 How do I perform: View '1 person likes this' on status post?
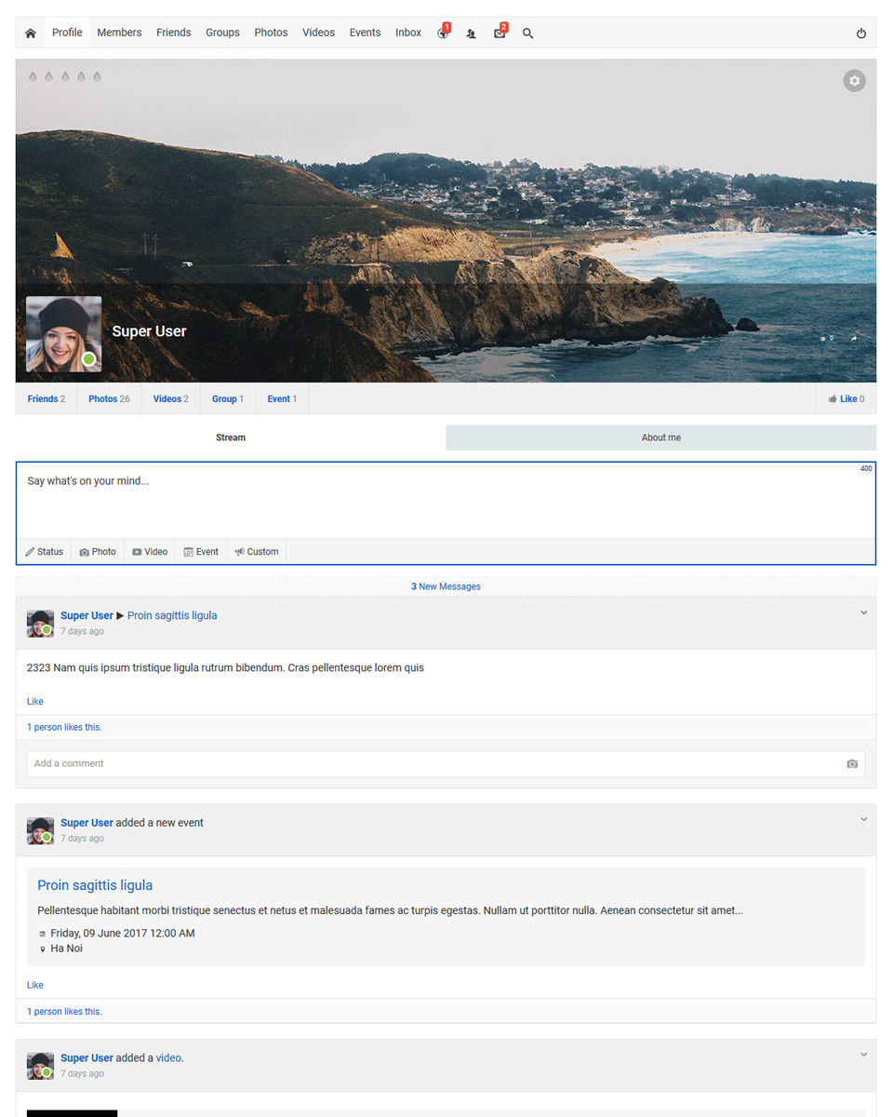click(x=64, y=728)
